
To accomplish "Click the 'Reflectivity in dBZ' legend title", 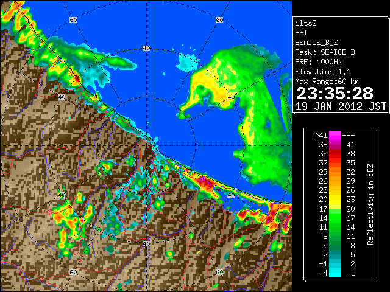I will point(370,204).
